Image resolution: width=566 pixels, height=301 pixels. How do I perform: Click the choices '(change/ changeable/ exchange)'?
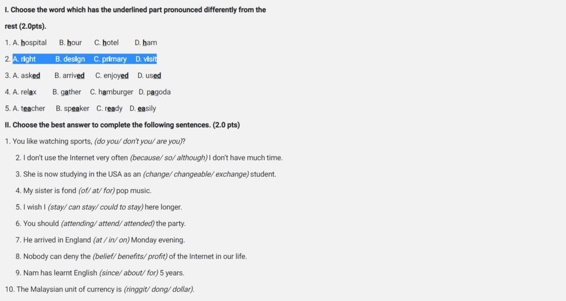coord(196,174)
